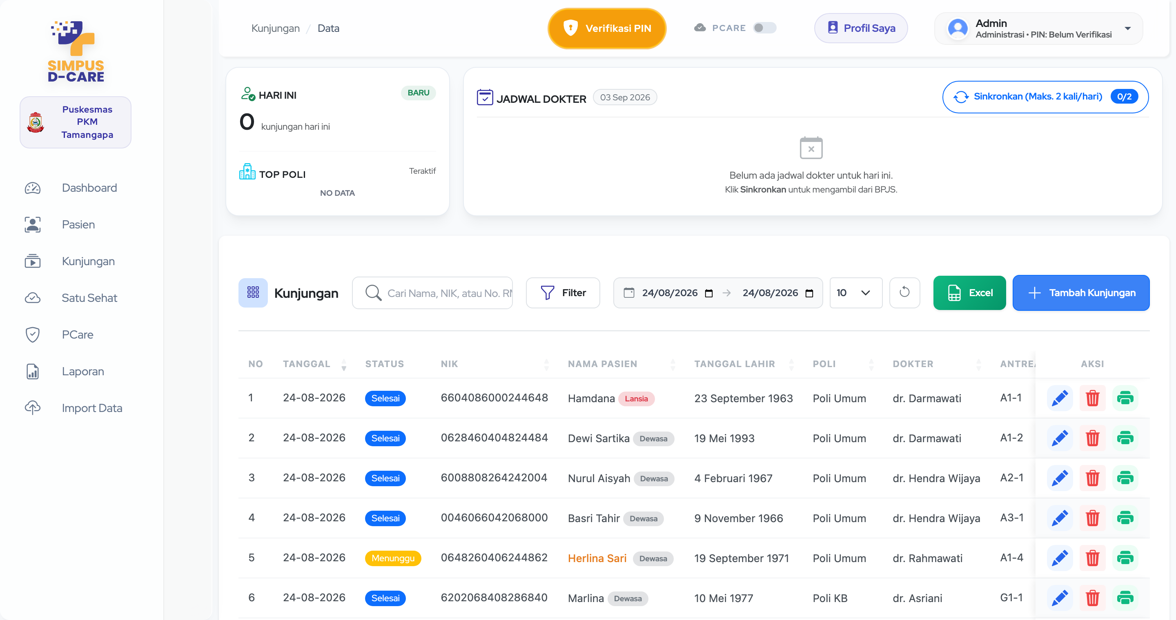Open the Filter button
The width and height of the screenshot is (1176, 620).
click(x=562, y=293)
